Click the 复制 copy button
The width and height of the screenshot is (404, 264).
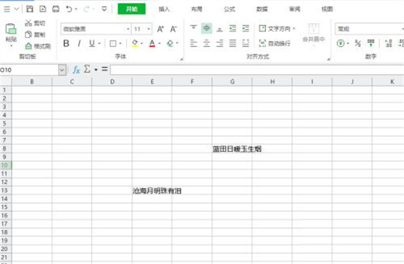[x=35, y=34]
